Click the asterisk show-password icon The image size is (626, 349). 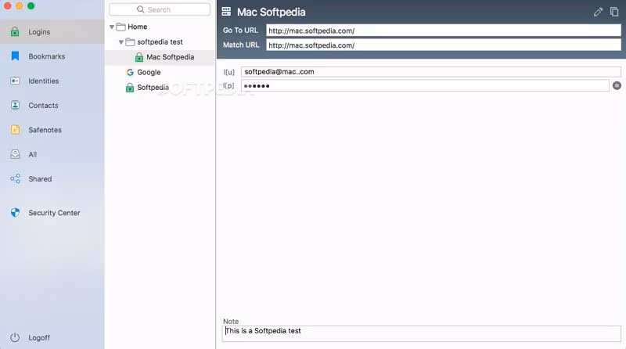(x=617, y=85)
